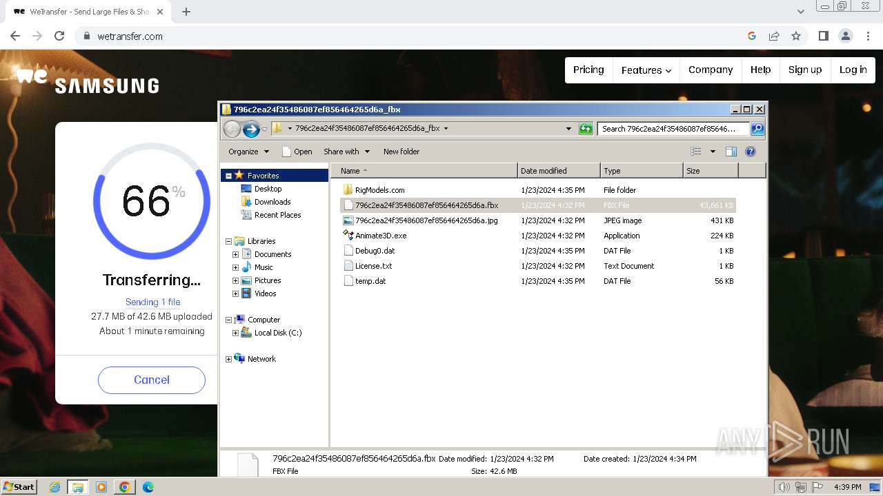
Task: Go back in Chrome
Action: click(x=15, y=36)
